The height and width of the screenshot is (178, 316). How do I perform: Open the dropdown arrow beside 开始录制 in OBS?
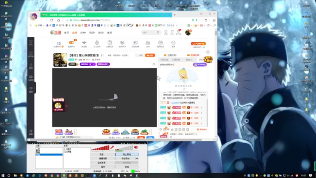137,159
